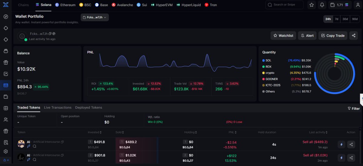Image resolution: width=363 pixels, height=166 pixels.
Task: Open the settings gear in sidebar
Action: point(6,151)
